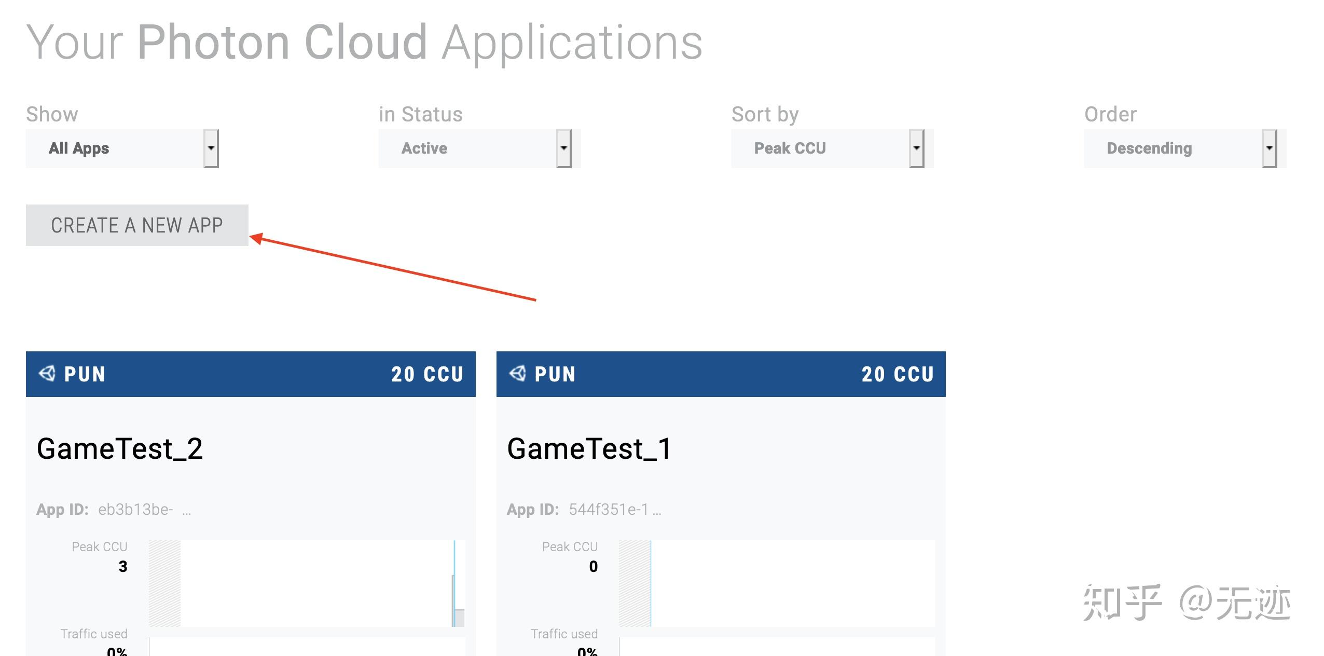
Task: Click PUN header of GameTest_2 card
Action: 85,374
